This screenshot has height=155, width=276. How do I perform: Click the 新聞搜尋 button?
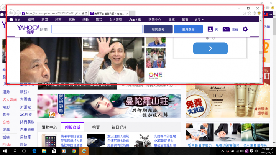pyautogui.click(x=158, y=29)
